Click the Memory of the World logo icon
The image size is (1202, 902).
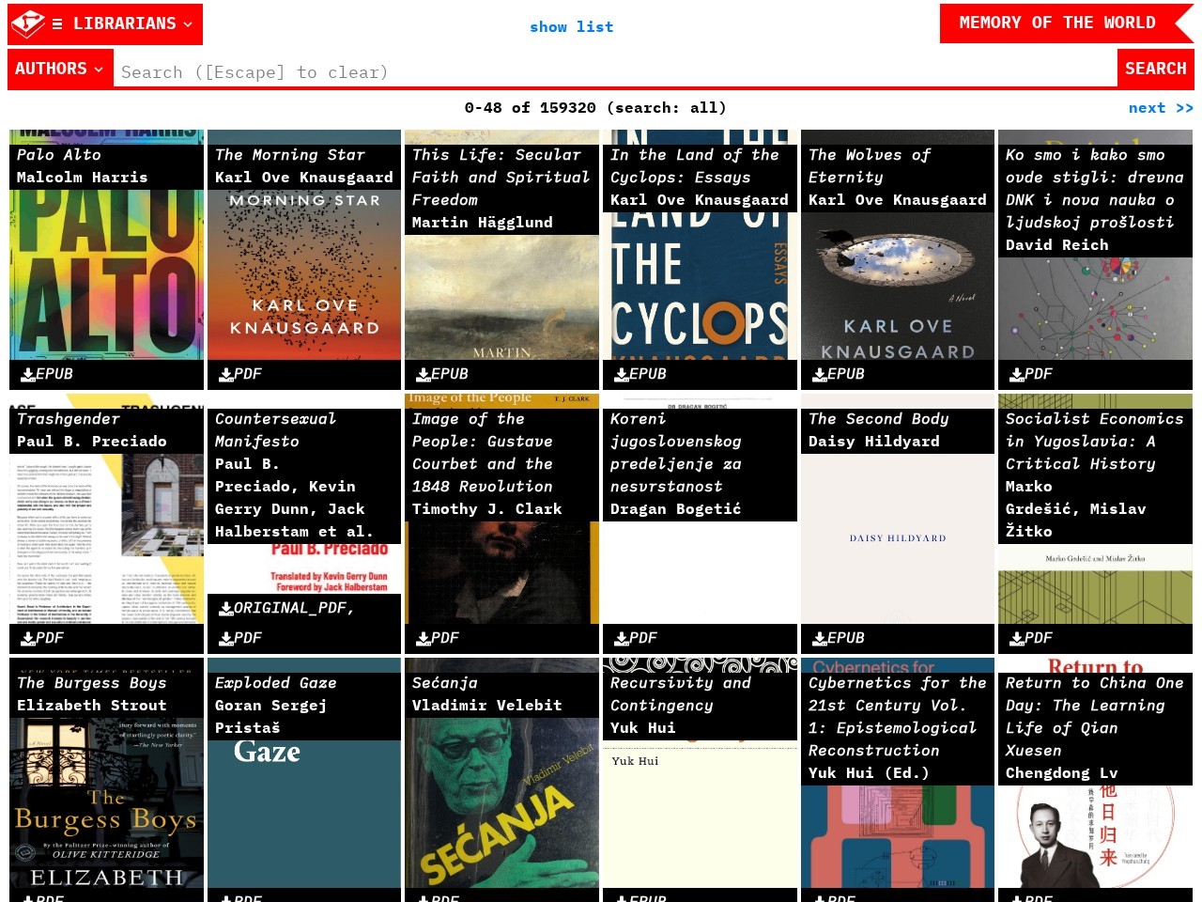[x=28, y=23]
